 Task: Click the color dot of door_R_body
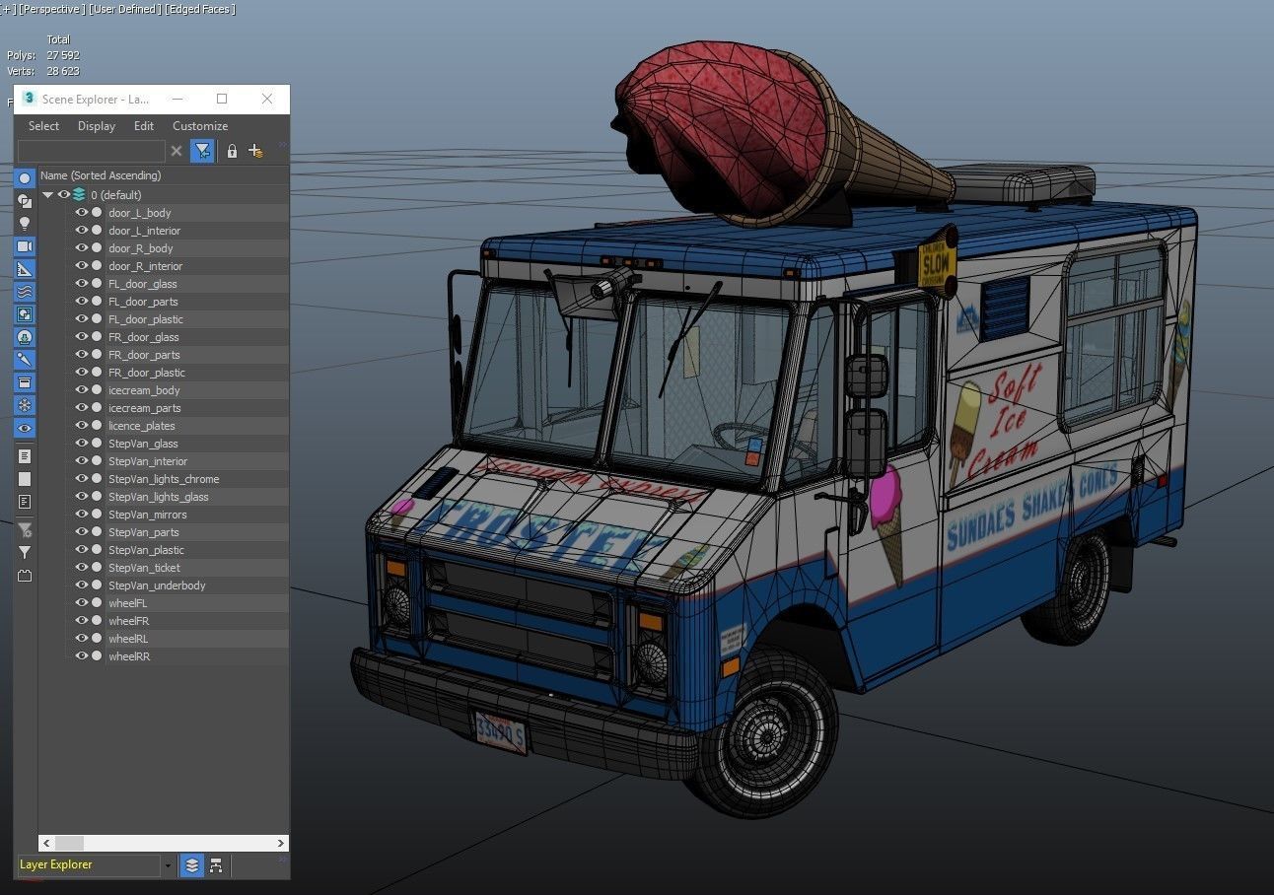[x=97, y=248]
